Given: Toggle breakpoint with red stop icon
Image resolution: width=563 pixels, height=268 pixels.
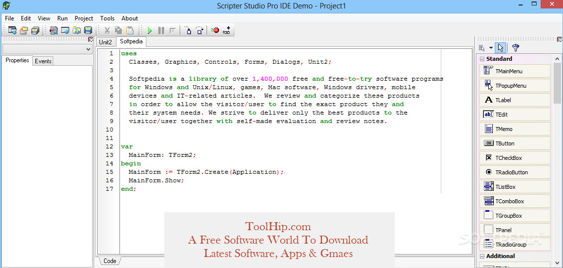Looking at the screenshot, I should pos(215,30).
